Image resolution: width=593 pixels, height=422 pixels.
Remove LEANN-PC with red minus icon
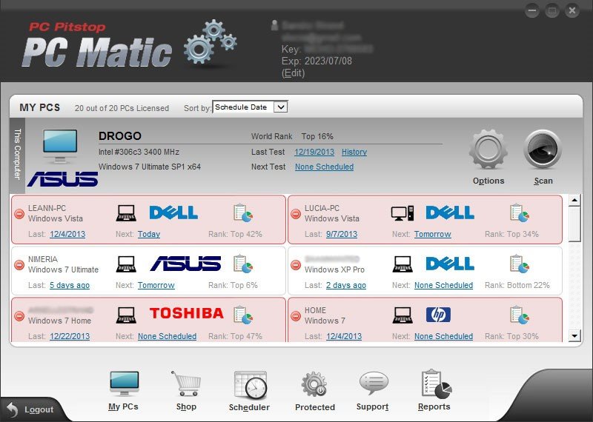pos(19,214)
